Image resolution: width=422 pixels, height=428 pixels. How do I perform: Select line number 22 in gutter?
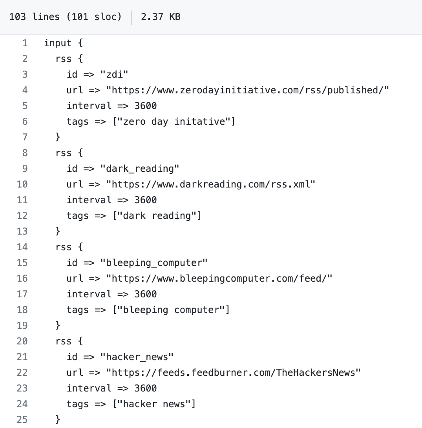coord(22,373)
